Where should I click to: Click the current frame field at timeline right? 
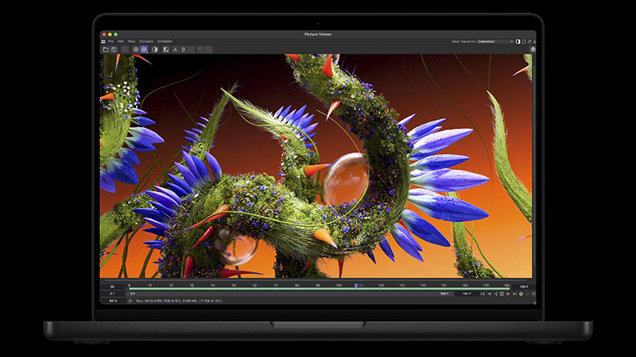point(524,286)
